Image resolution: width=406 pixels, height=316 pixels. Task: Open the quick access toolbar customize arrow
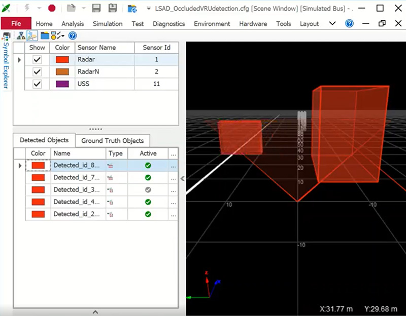[149, 8]
